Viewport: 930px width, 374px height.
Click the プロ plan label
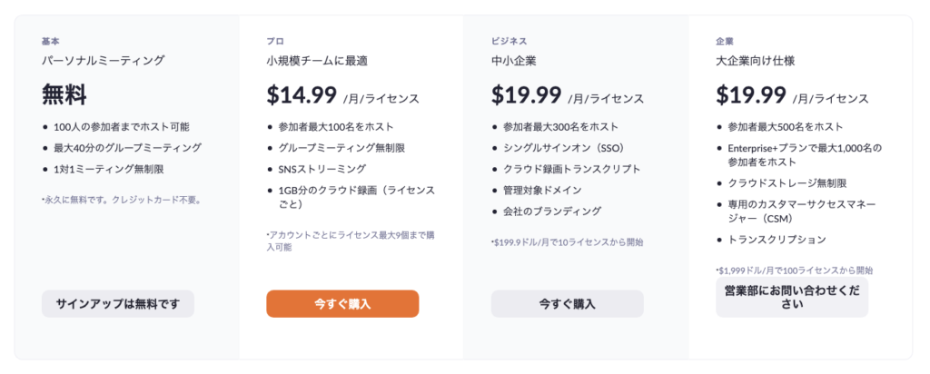coord(275,42)
